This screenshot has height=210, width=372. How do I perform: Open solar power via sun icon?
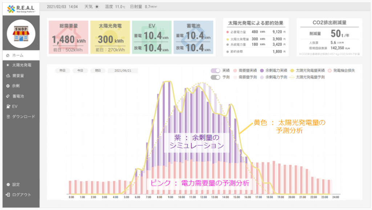pos(8,66)
